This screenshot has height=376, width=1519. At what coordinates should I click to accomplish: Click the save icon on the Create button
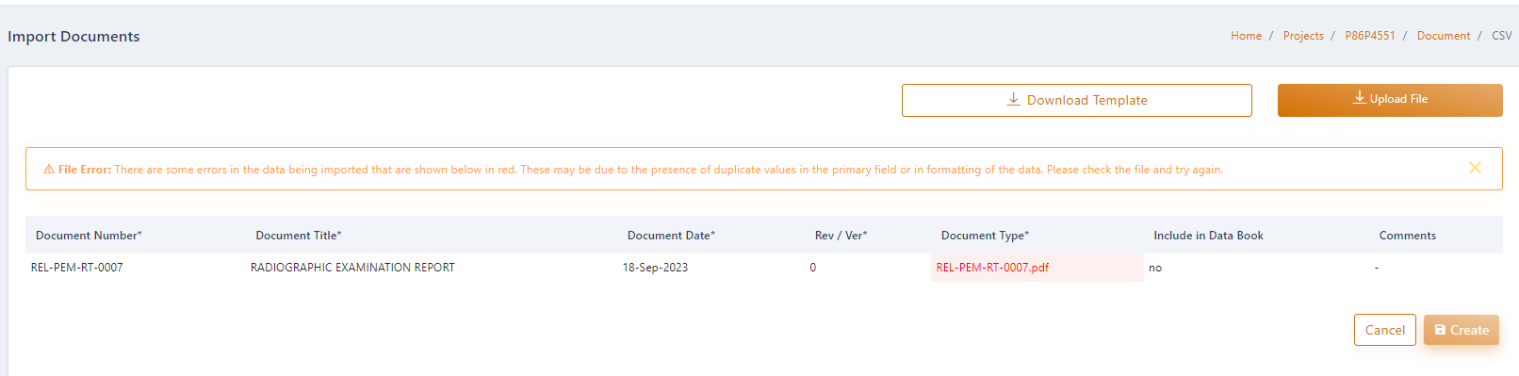tap(1440, 330)
